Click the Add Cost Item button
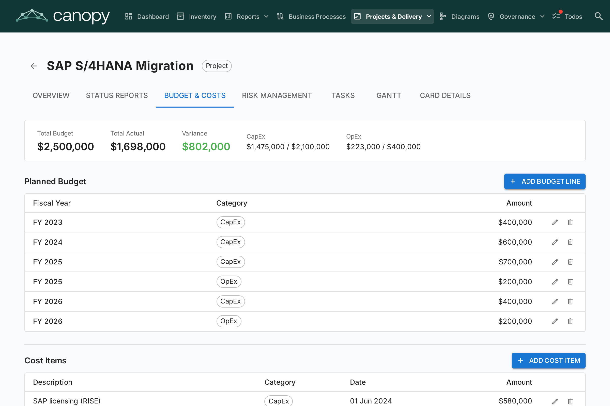610x406 pixels. pyautogui.click(x=548, y=361)
